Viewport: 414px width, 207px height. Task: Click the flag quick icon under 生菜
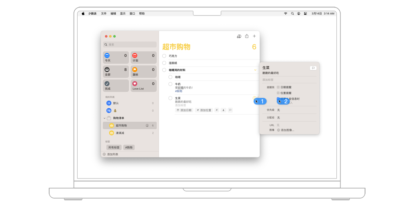230,110
